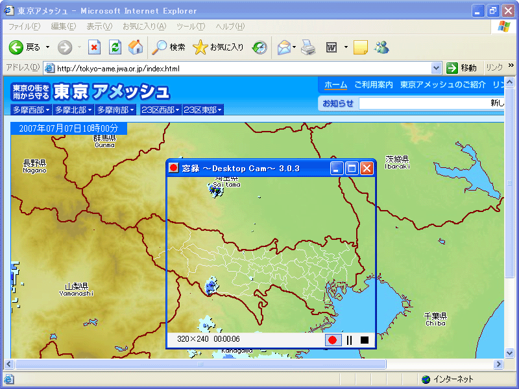Pause recording in Desktop Cam

point(349,340)
